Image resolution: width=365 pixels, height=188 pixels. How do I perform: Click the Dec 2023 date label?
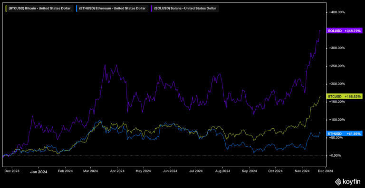[12, 171]
